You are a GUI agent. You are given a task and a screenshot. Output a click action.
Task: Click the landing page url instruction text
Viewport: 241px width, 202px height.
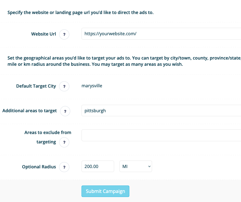click(81, 12)
